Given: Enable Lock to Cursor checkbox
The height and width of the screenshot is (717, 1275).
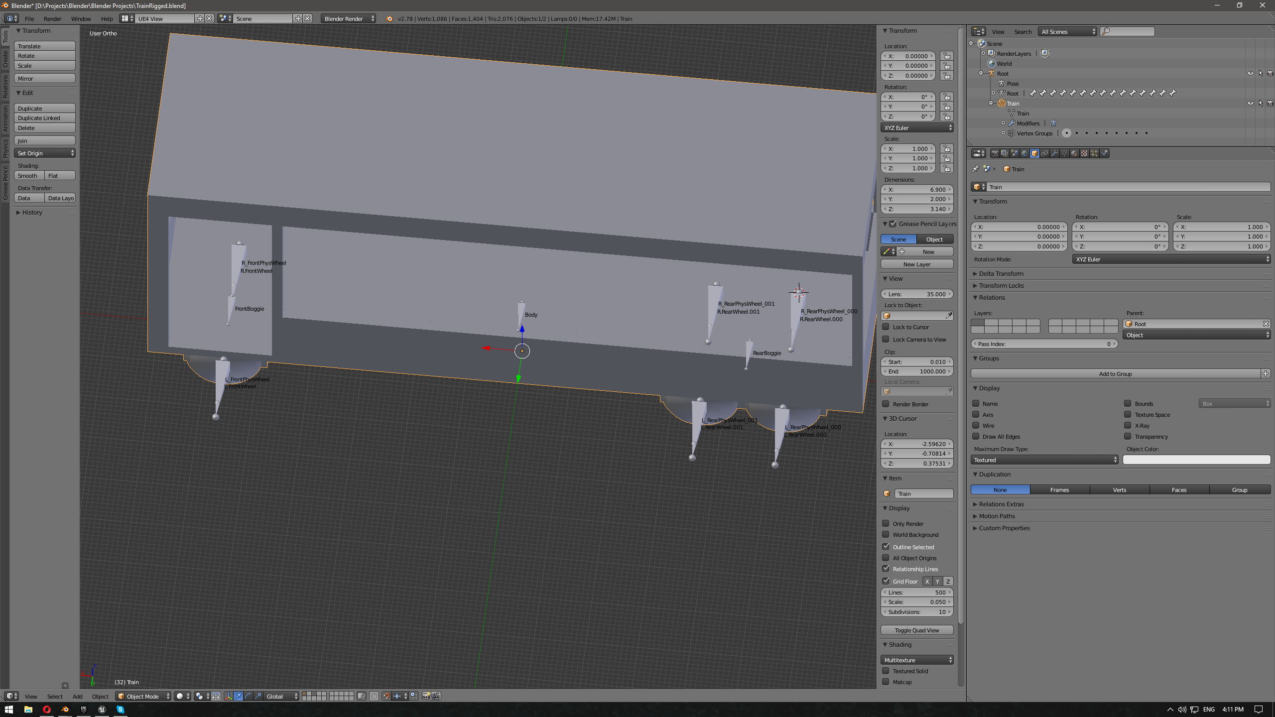Looking at the screenshot, I should pos(886,327).
